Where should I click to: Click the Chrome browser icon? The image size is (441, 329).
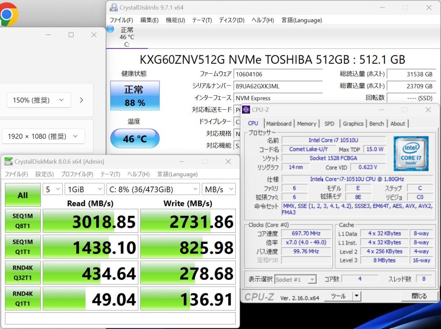[8, 14]
